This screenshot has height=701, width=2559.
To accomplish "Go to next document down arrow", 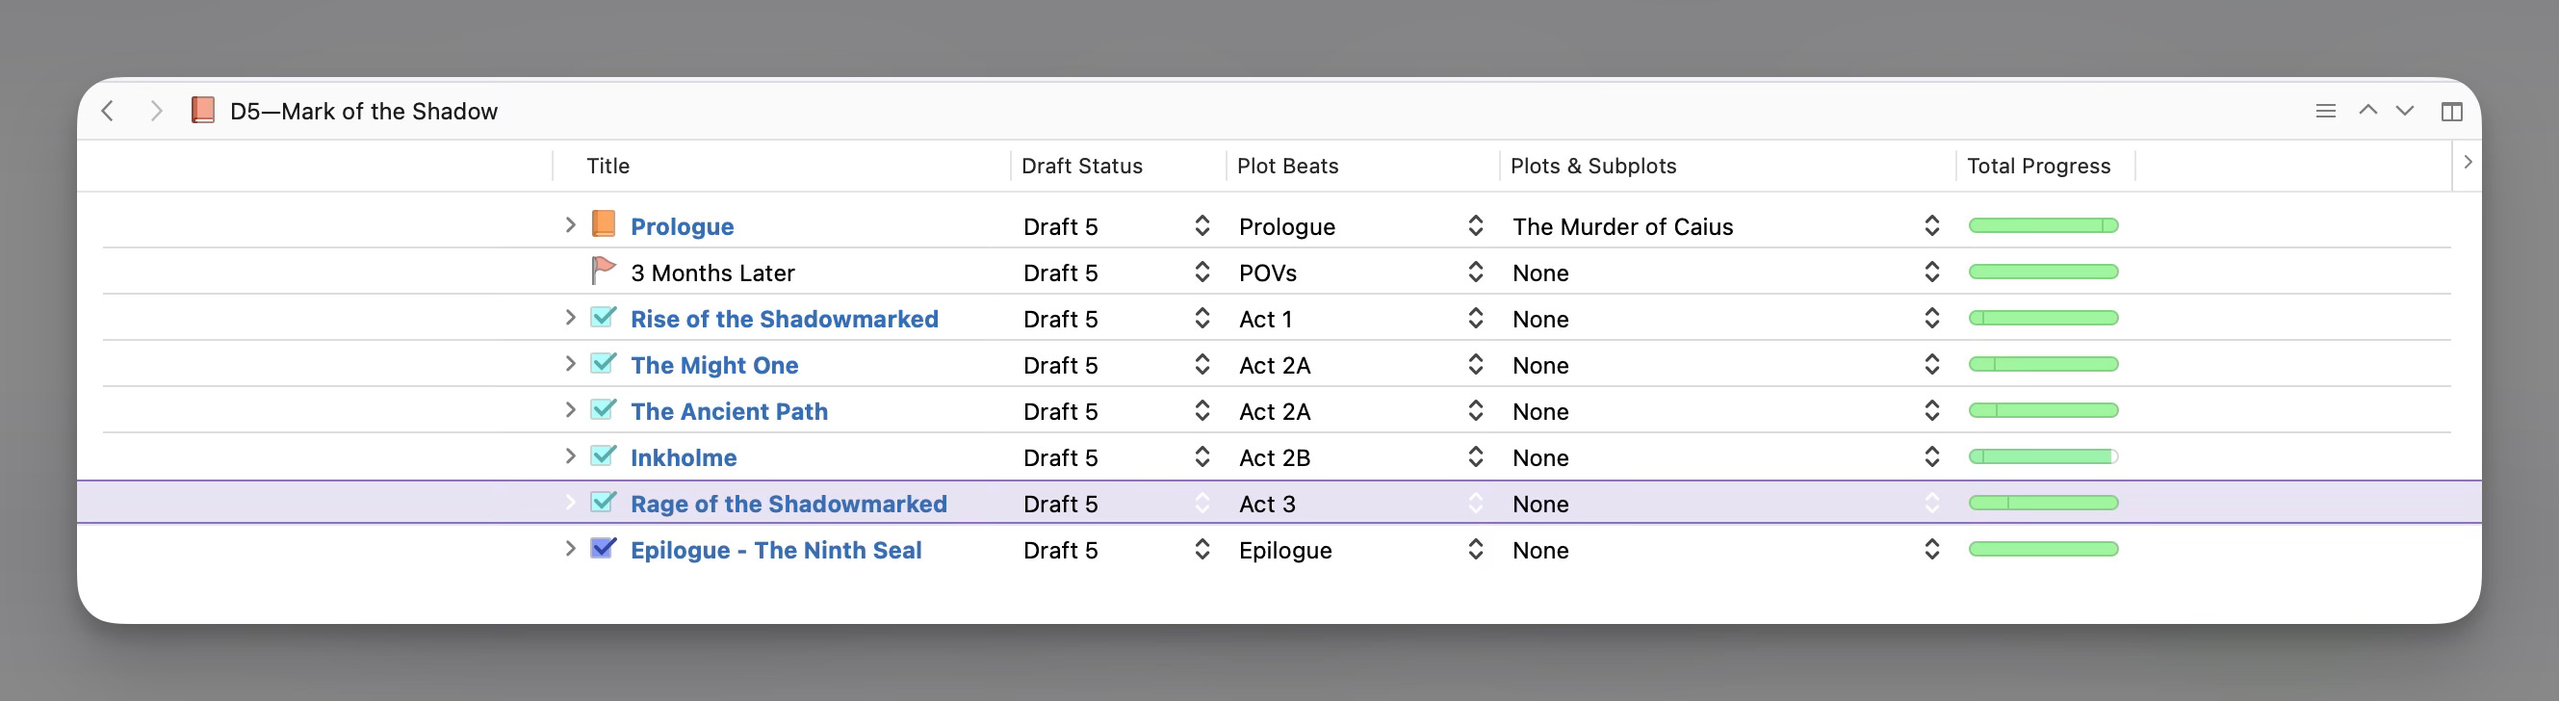I will click(2405, 110).
